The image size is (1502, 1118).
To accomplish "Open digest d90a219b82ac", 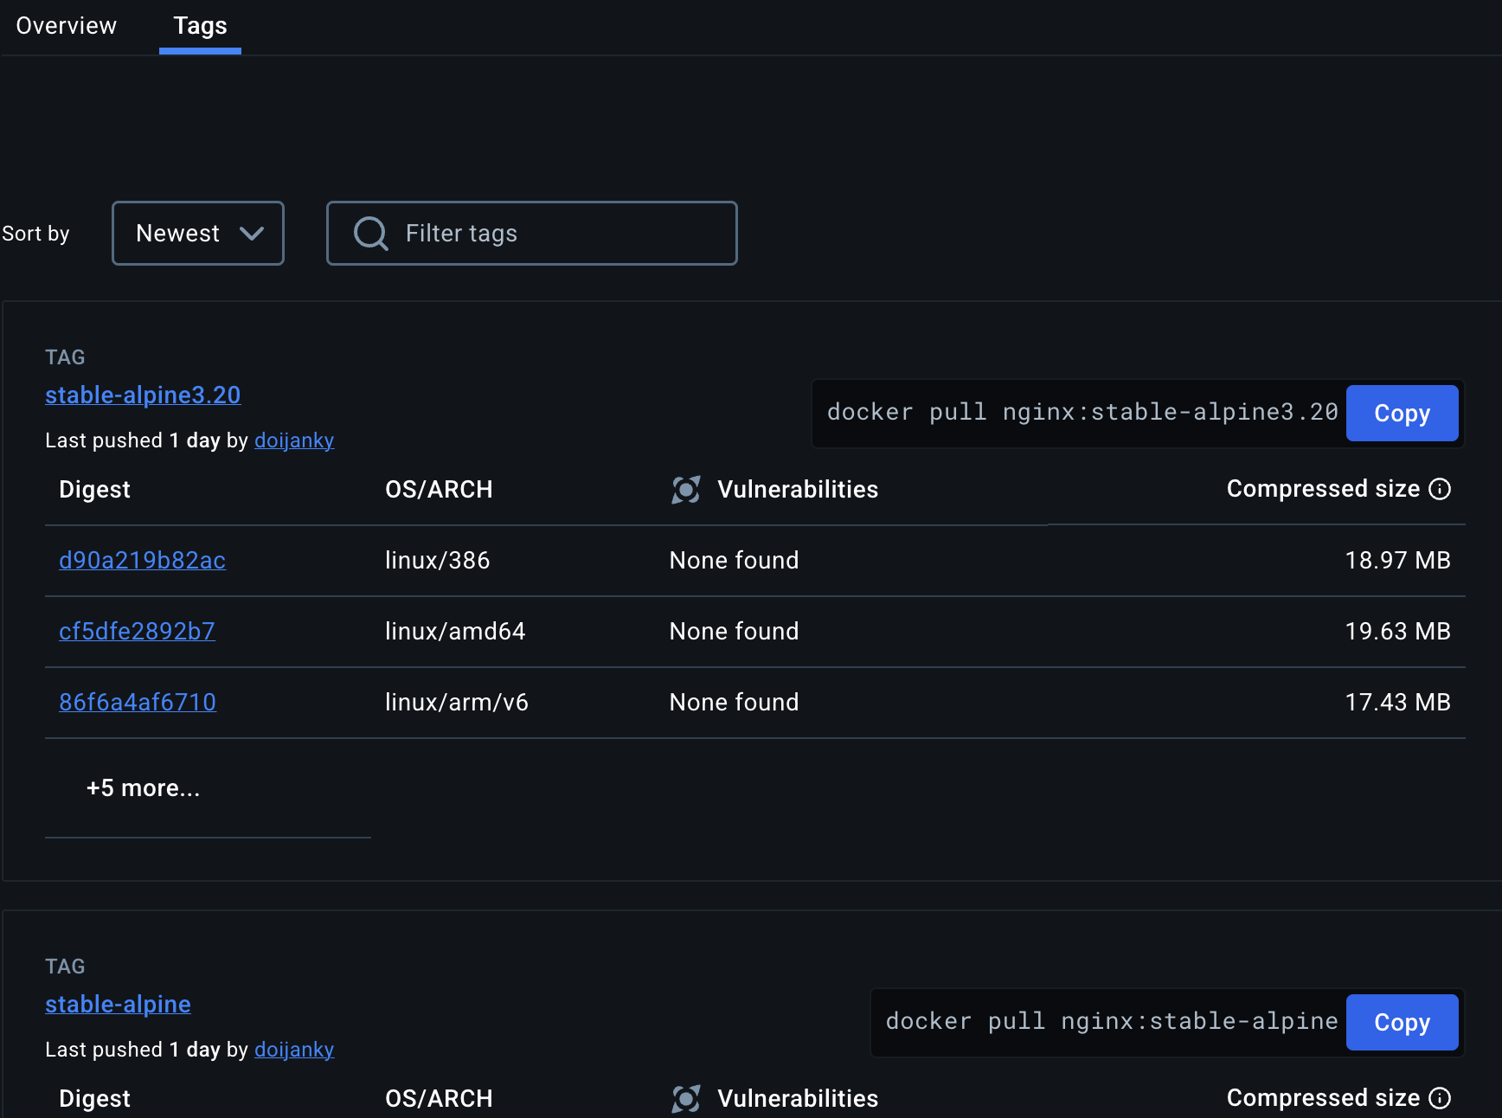I will 142,561.
